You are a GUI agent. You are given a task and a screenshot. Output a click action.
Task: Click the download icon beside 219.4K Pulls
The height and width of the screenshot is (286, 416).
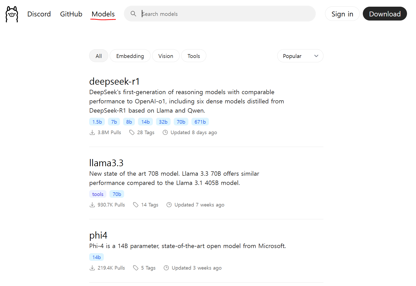coord(92,268)
